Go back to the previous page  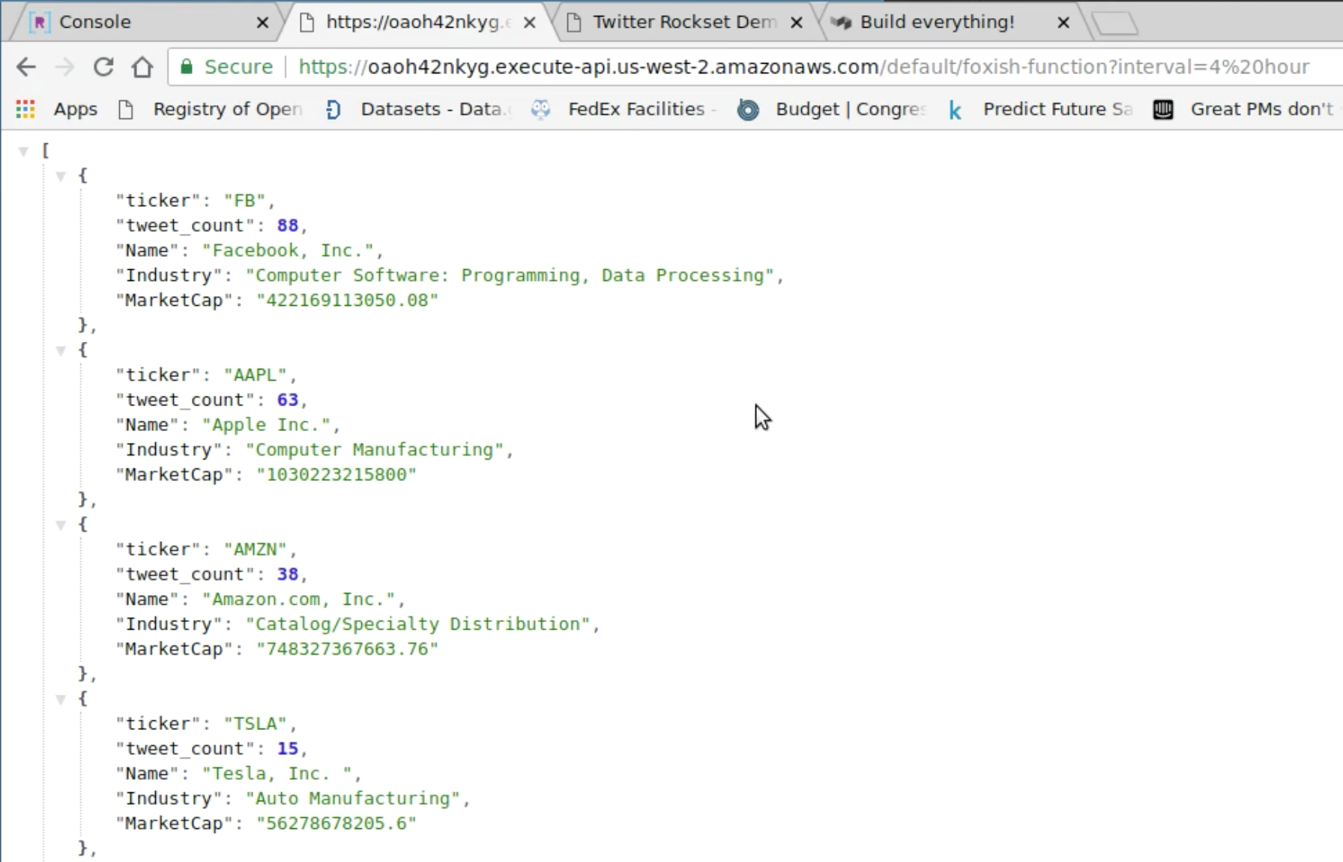pos(26,67)
